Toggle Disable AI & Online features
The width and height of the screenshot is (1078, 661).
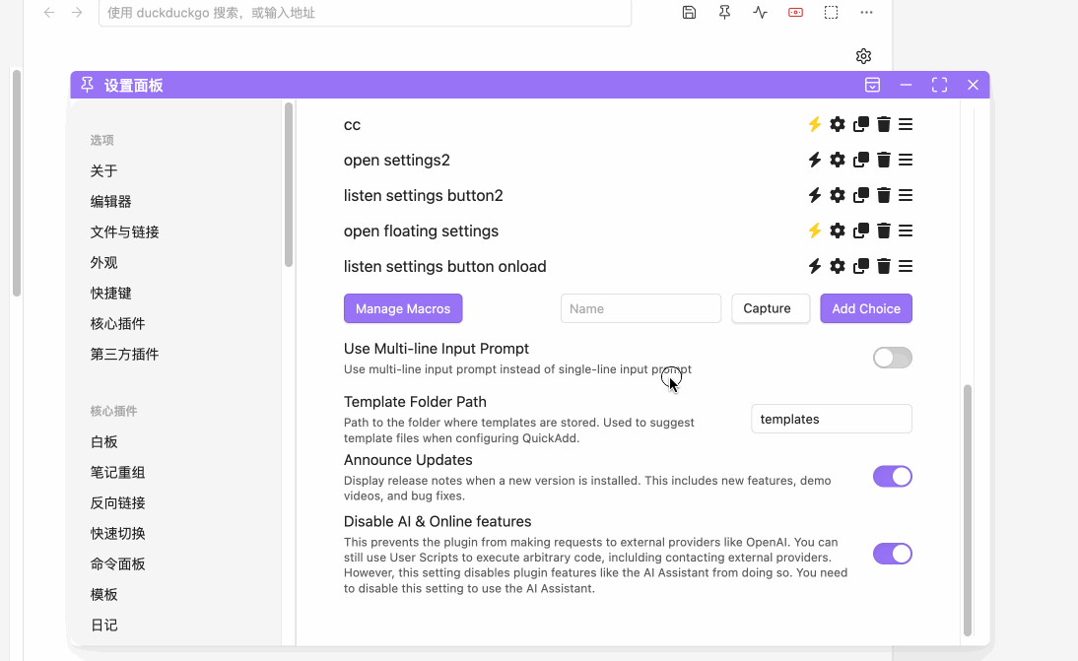pyautogui.click(x=892, y=554)
